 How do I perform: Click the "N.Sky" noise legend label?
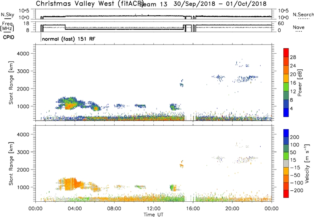click(x=7, y=14)
